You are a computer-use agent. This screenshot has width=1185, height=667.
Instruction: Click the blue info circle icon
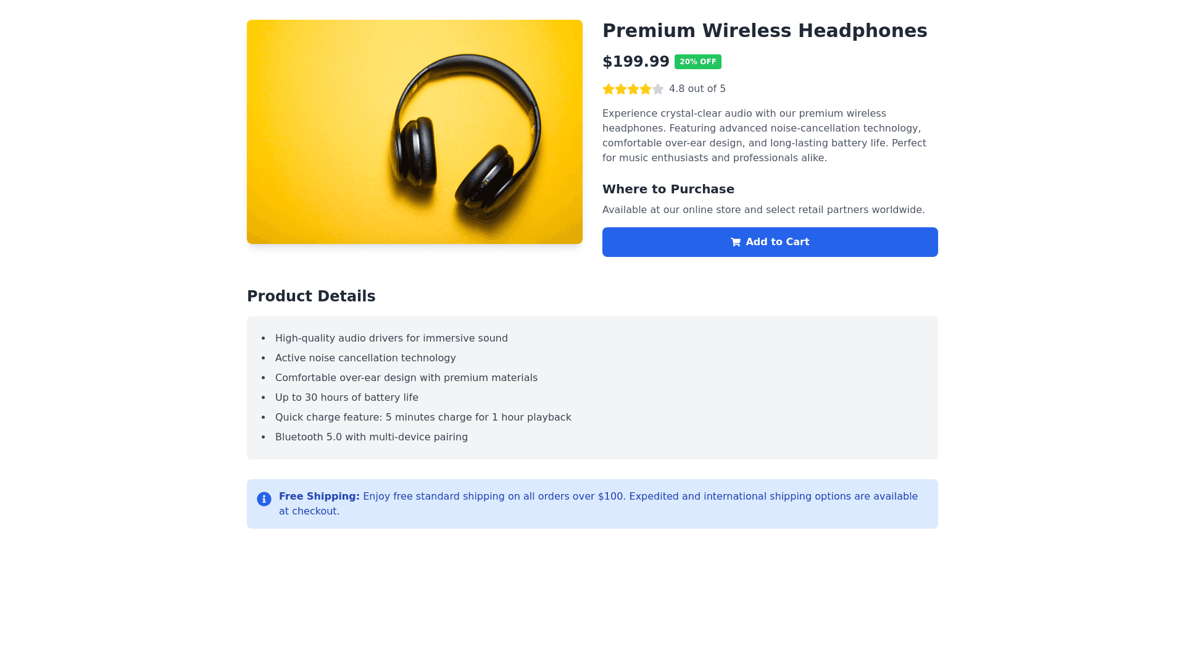tap(264, 499)
